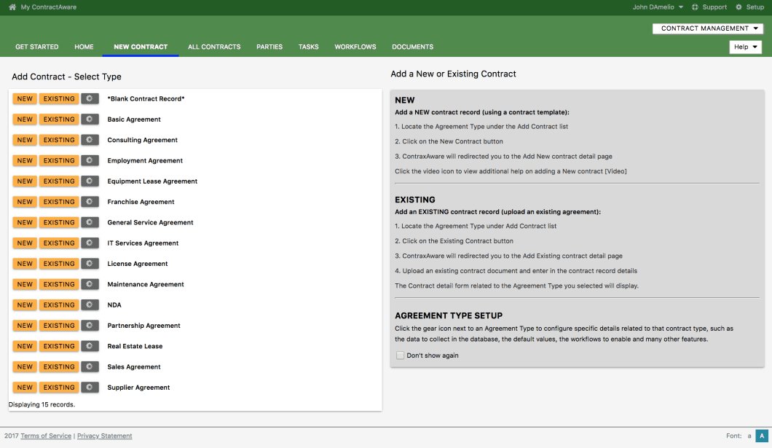The image size is (772, 448).
Task: Select the large font size A
Action: pos(762,436)
